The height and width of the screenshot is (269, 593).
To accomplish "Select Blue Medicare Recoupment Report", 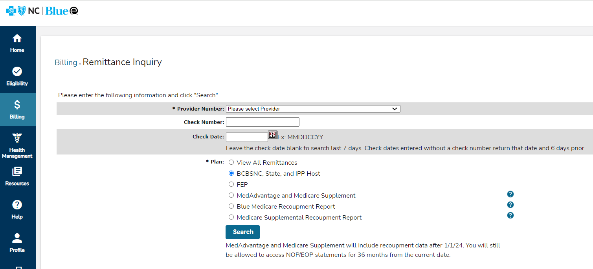I will tap(231, 206).
